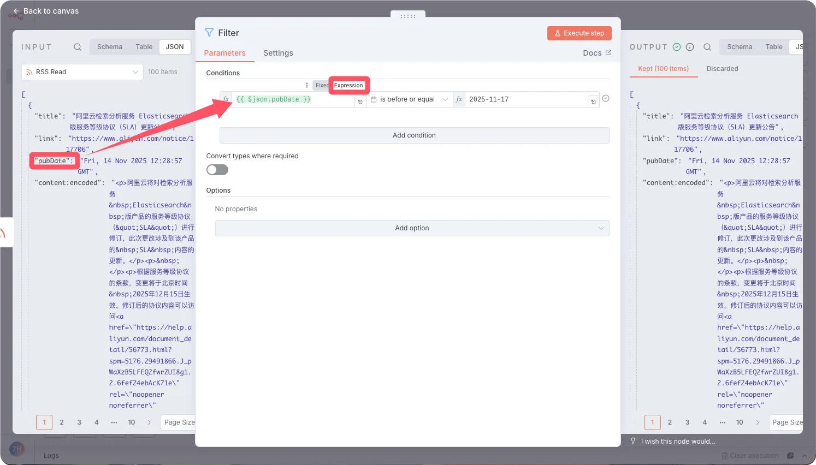This screenshot has height=465, width=816.
Task: Expand the Add option dropdown
Action: [x=412, y=228]
